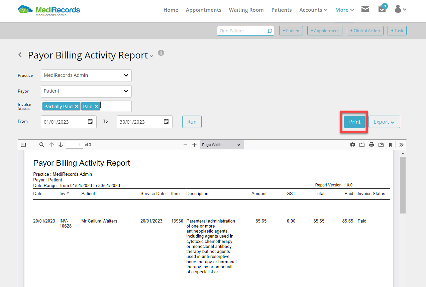
Task: Open the tasks clipboard icon with badge
Action: (382, 8)
